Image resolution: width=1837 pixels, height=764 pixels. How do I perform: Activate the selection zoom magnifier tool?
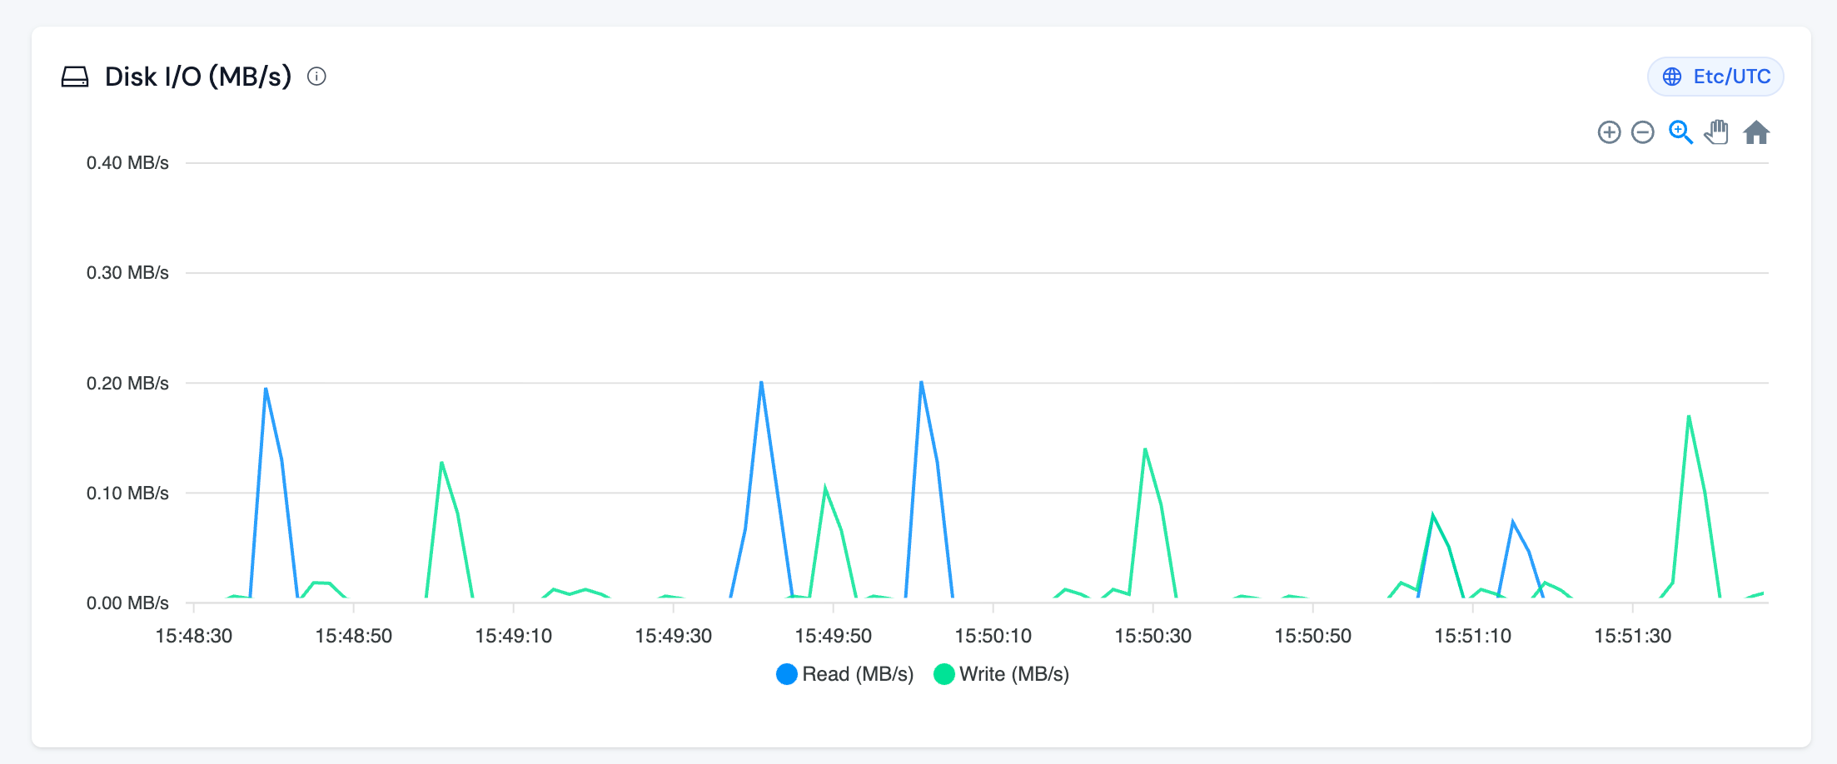click(x=1680, y=132)
